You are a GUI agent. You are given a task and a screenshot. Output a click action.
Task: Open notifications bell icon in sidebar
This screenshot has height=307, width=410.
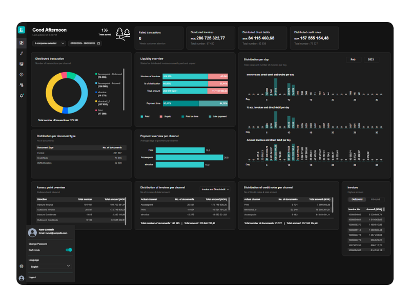pyautogui.click(x=22, y=96)
